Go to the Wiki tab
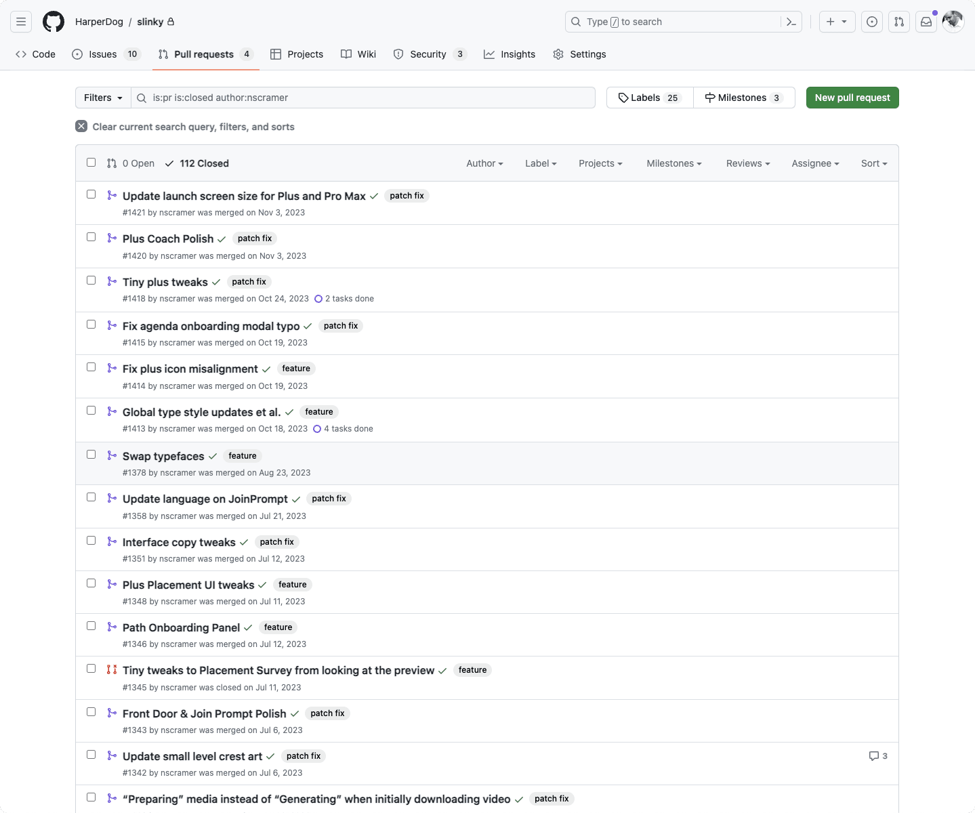Image resolution: width=975 pixels, height=813 pixels. (x=358, y=54)
